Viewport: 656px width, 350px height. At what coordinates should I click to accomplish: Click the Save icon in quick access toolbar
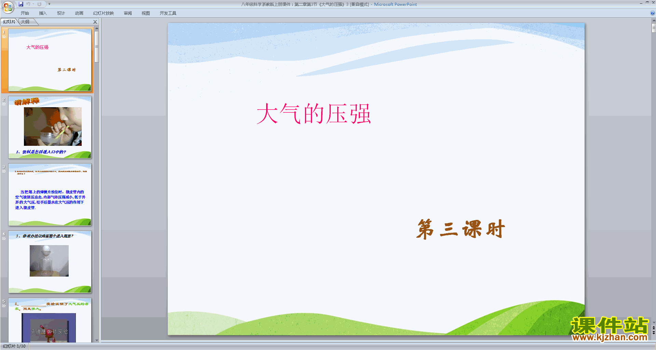coord(21,4)
